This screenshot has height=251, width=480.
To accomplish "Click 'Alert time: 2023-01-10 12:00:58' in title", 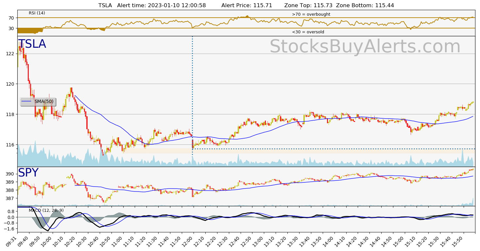I will click(x=162, y=6).
